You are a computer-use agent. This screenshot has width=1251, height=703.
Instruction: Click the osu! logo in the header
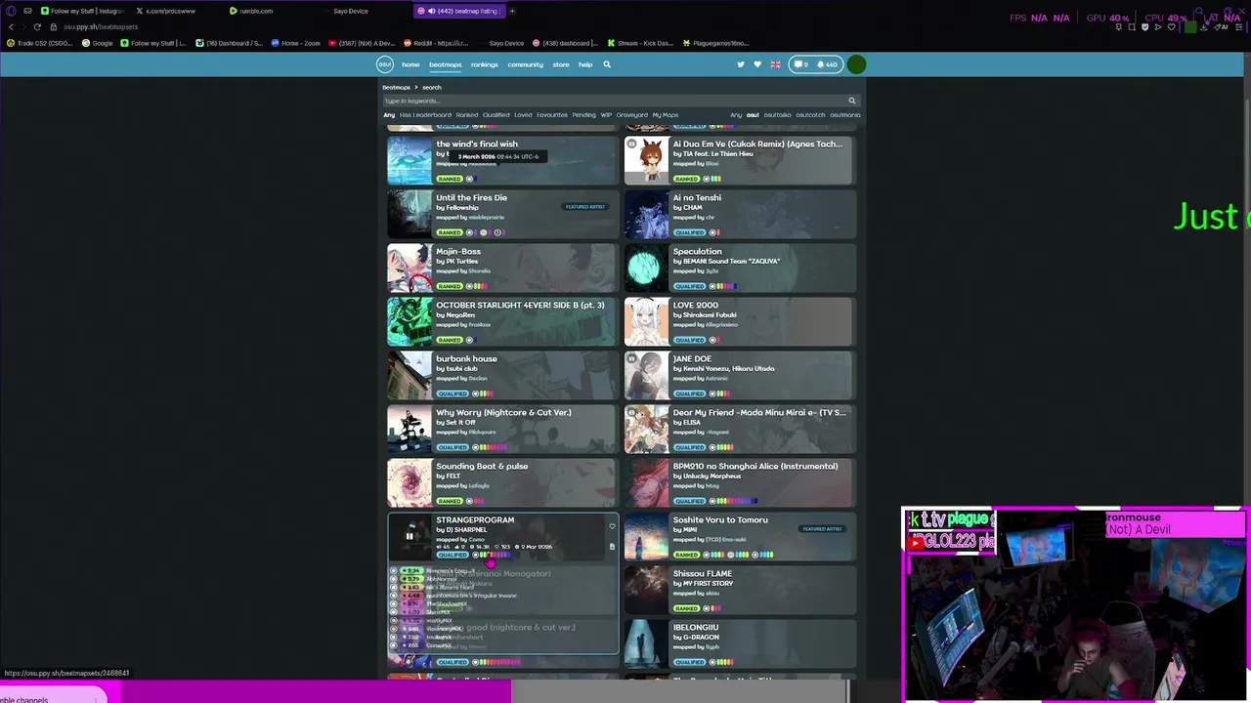[385, 64]
